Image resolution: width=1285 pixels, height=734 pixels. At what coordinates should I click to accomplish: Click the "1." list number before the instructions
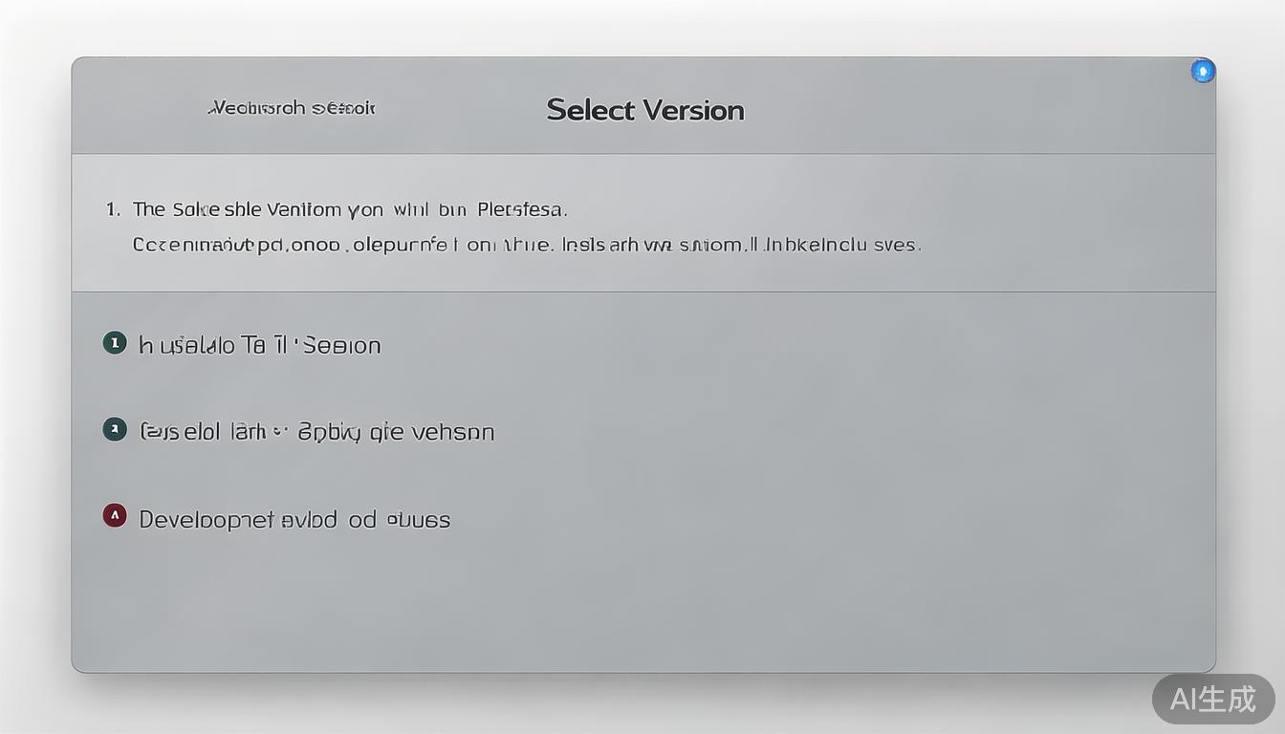113,208
